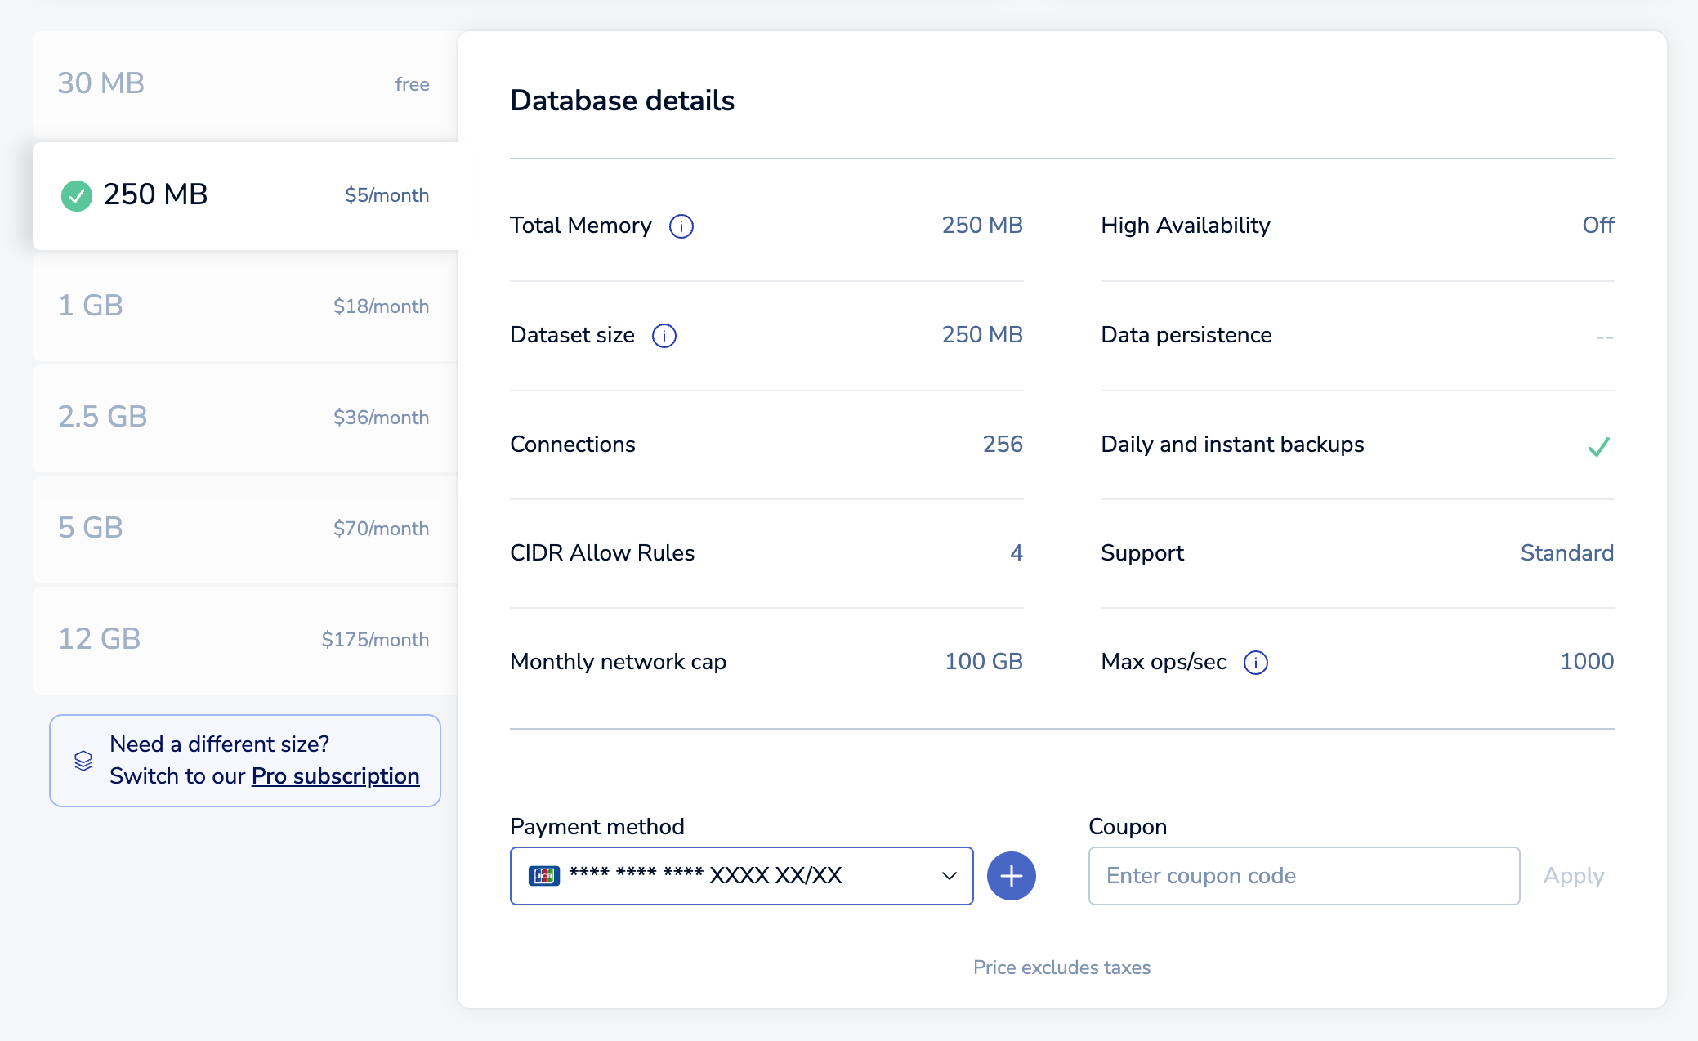The image size is (1698, 1041).
Task: Click the Daily and instant backups checkmark
Action: (1598, 446)
